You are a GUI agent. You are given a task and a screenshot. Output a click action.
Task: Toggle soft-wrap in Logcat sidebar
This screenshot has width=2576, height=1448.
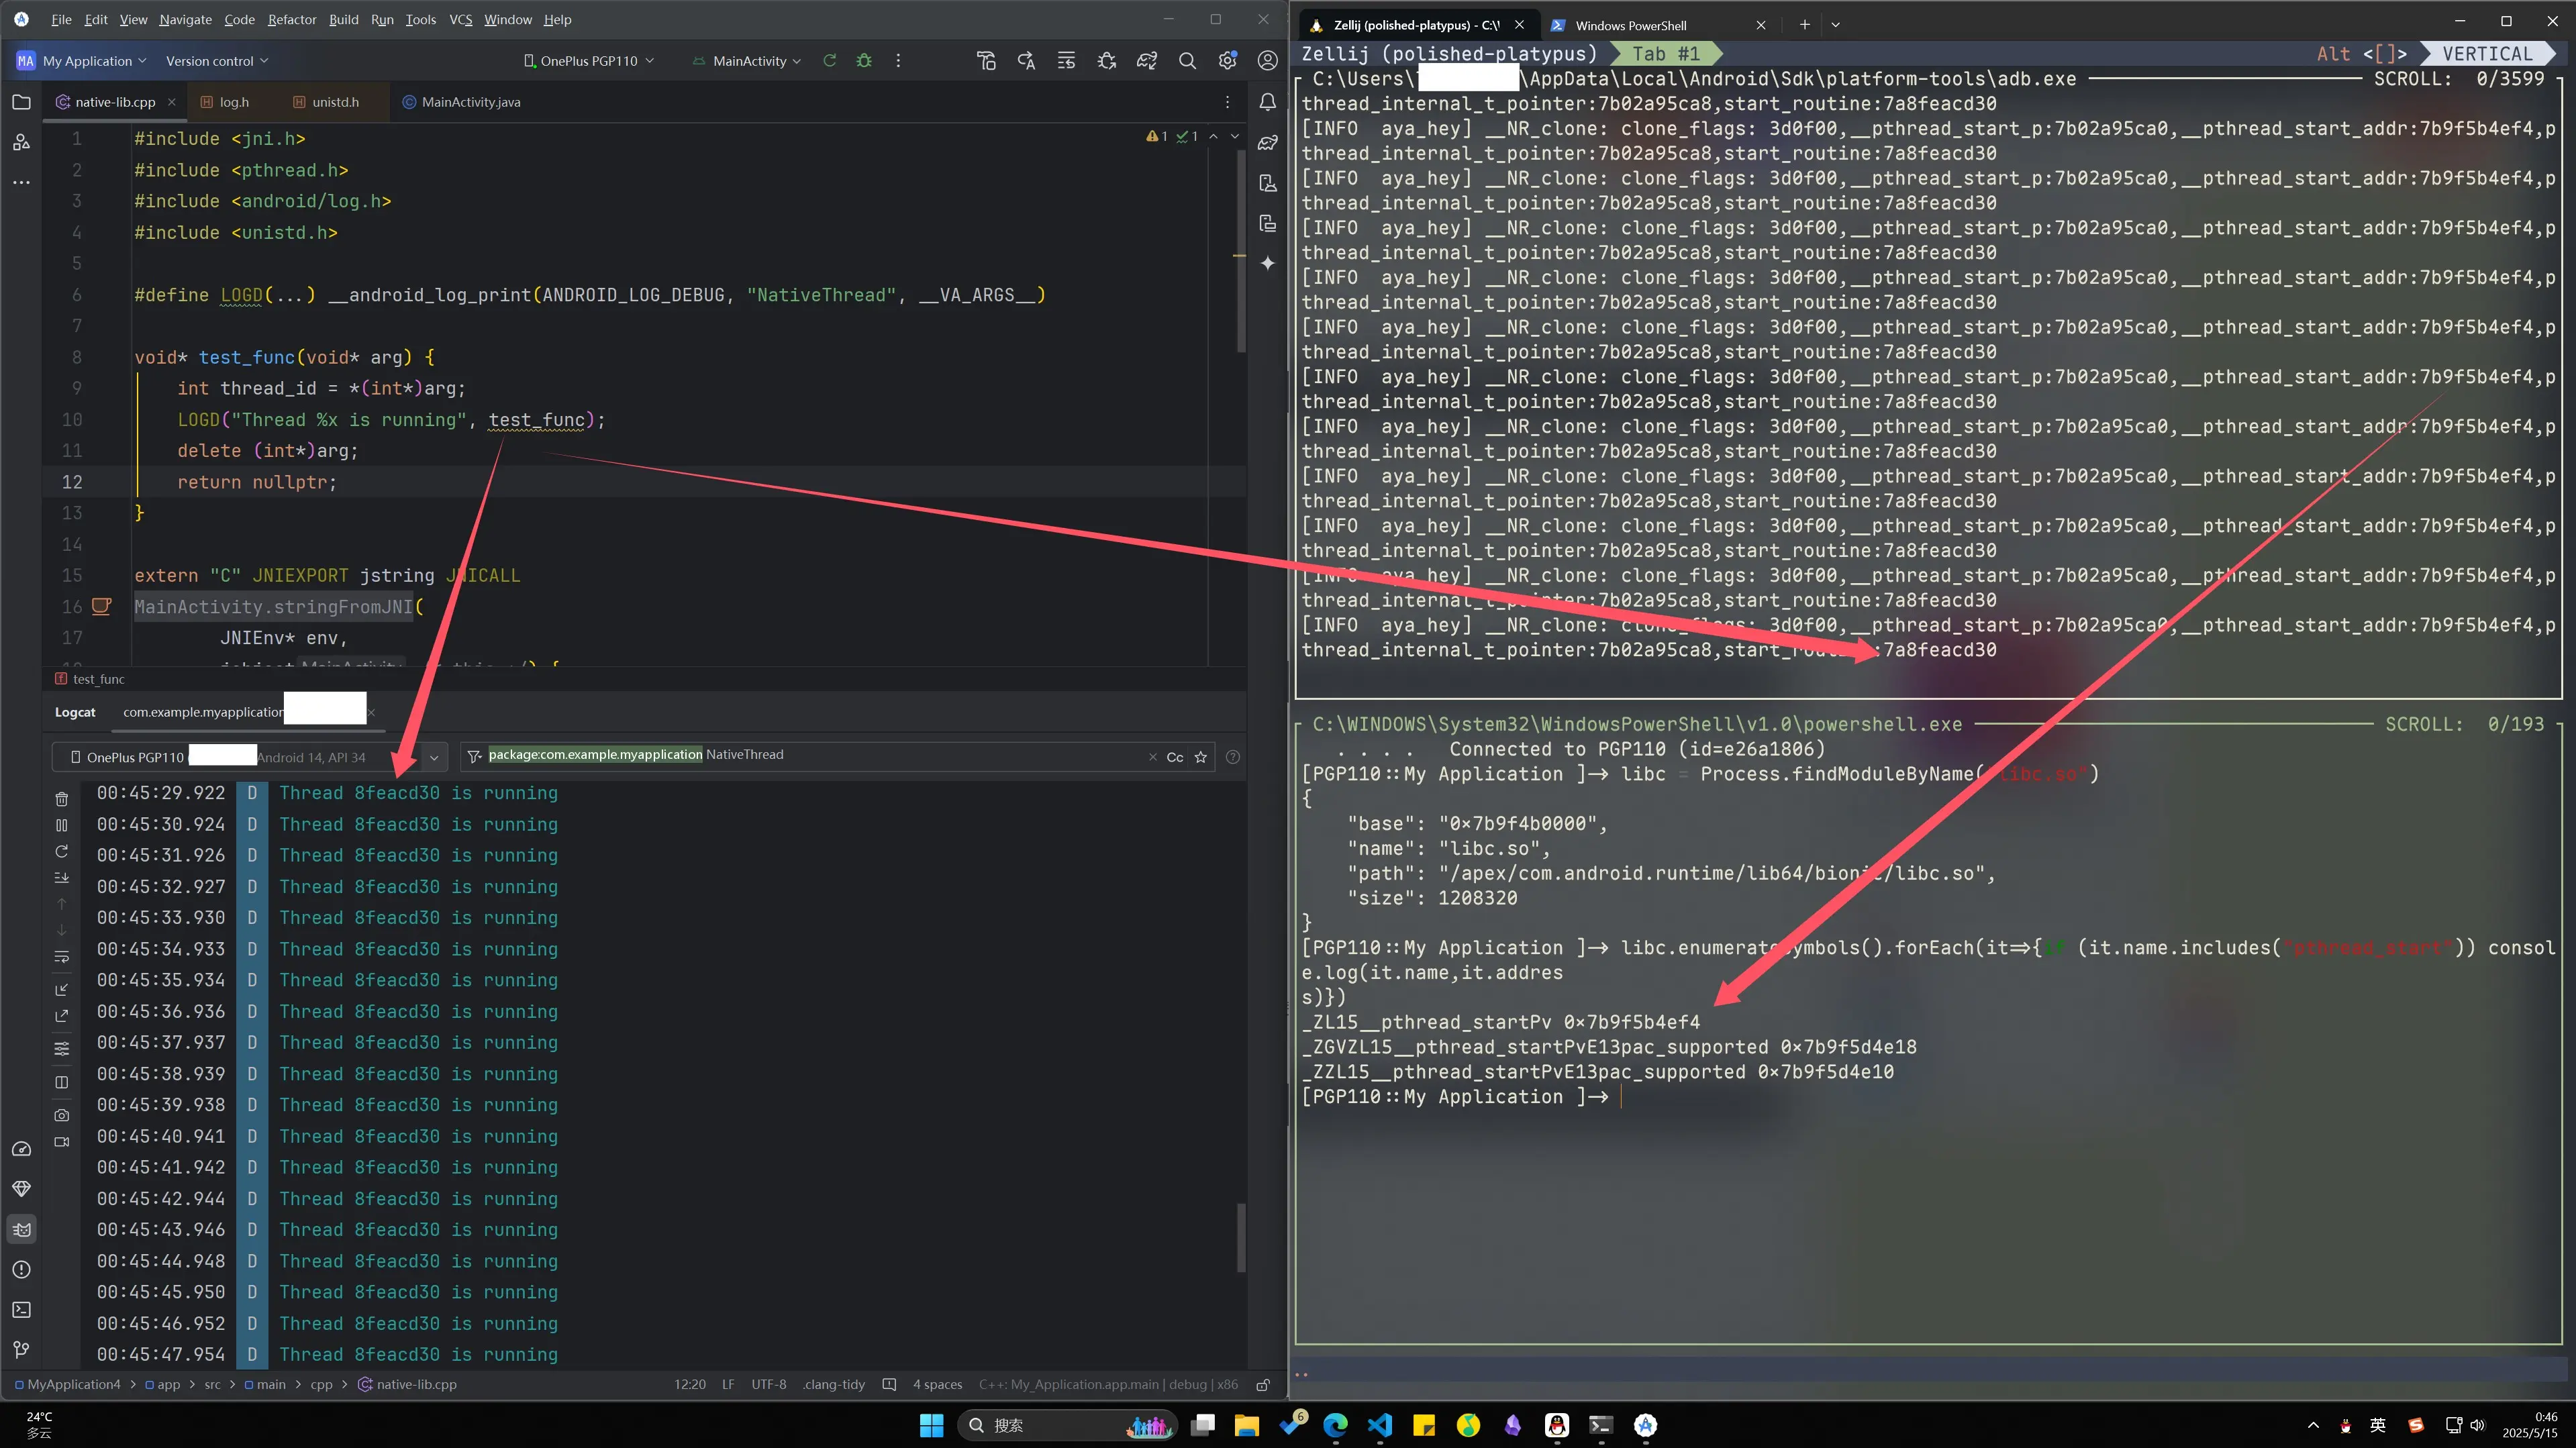tap(61, 957)
